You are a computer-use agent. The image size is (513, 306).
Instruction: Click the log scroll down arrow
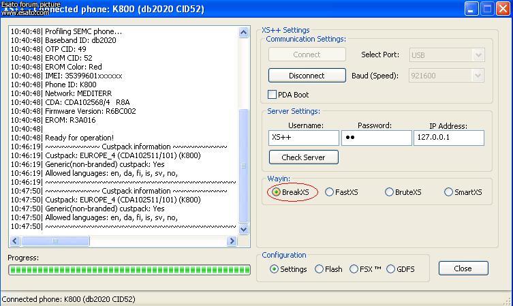[x=243, y=230]
